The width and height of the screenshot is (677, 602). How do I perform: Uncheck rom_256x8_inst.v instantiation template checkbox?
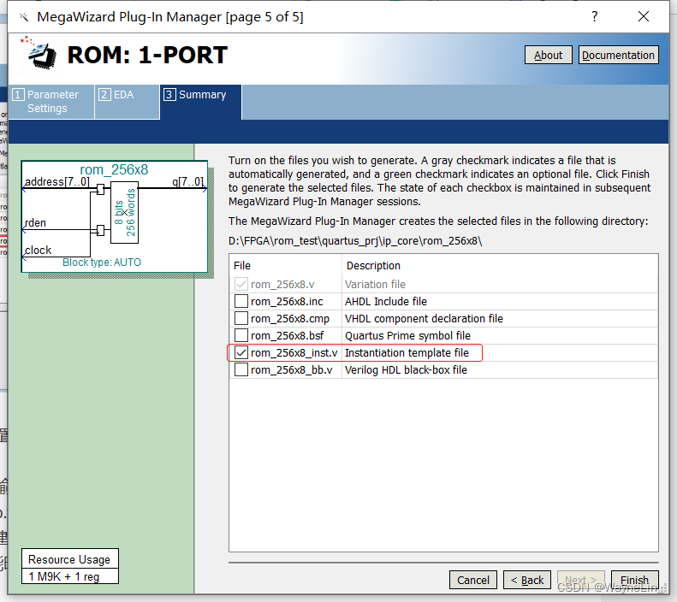pyautogui.click(x=241, y=352)
